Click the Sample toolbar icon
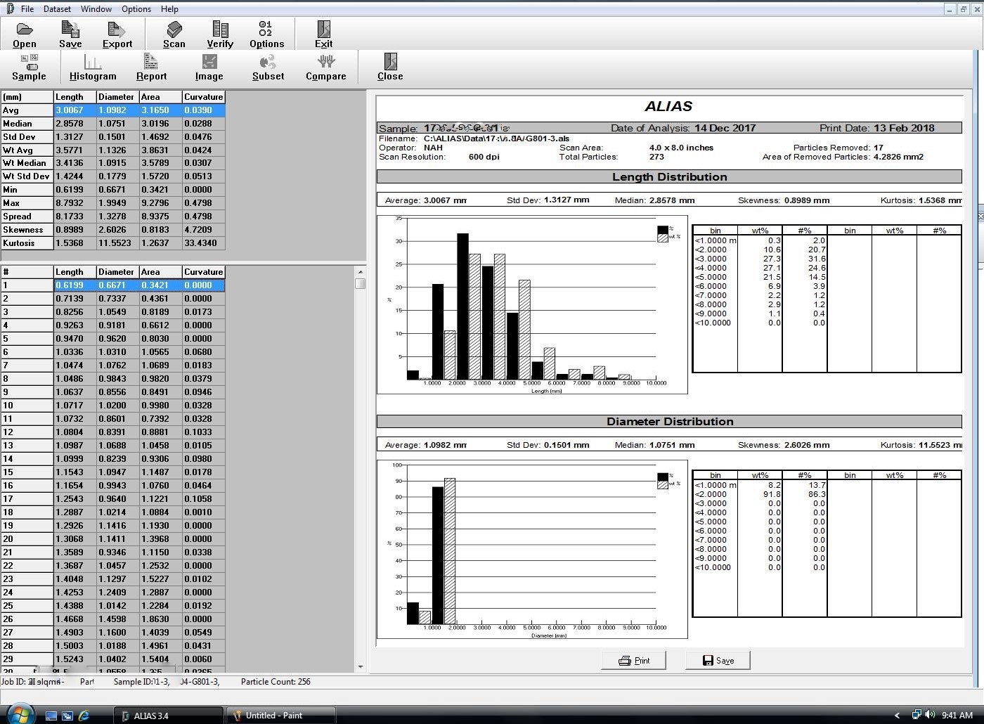The height and width of the screenshot is (724, 984). 29,63
